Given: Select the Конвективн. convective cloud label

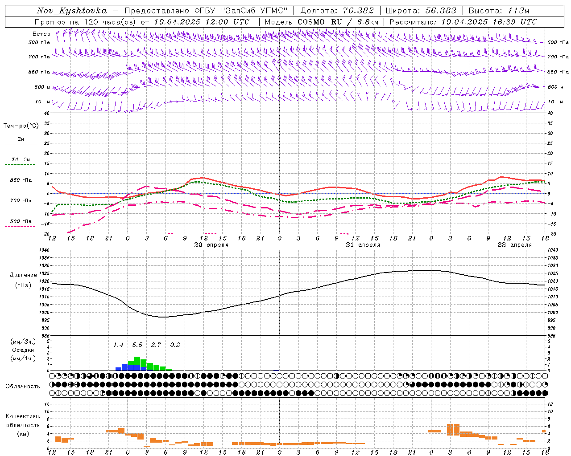Looking at the screenshot, I should click(23, 416).
